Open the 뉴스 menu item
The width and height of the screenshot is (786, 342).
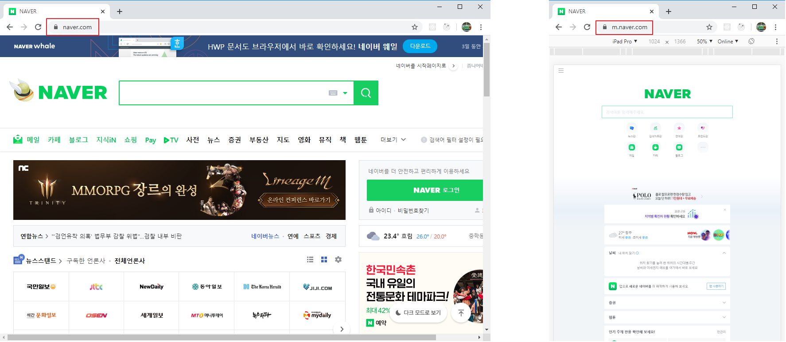[x=214, y=140]
